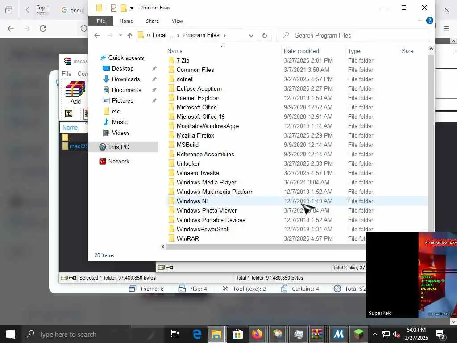Go to Pictures in navigation pane
This screenshot has height=343, width=457.
(122, 100)
